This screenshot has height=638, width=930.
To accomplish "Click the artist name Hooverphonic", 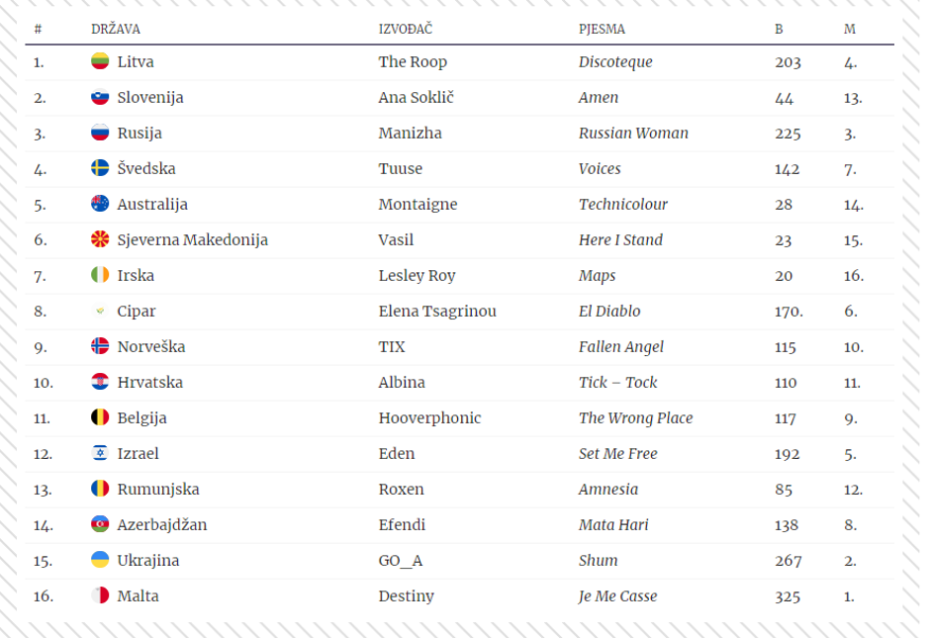I will click(429, 417).
